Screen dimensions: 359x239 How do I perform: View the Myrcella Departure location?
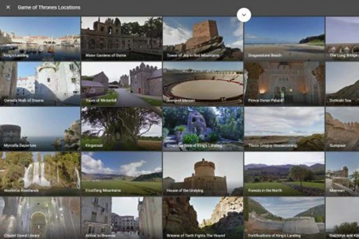coord(40,129)
